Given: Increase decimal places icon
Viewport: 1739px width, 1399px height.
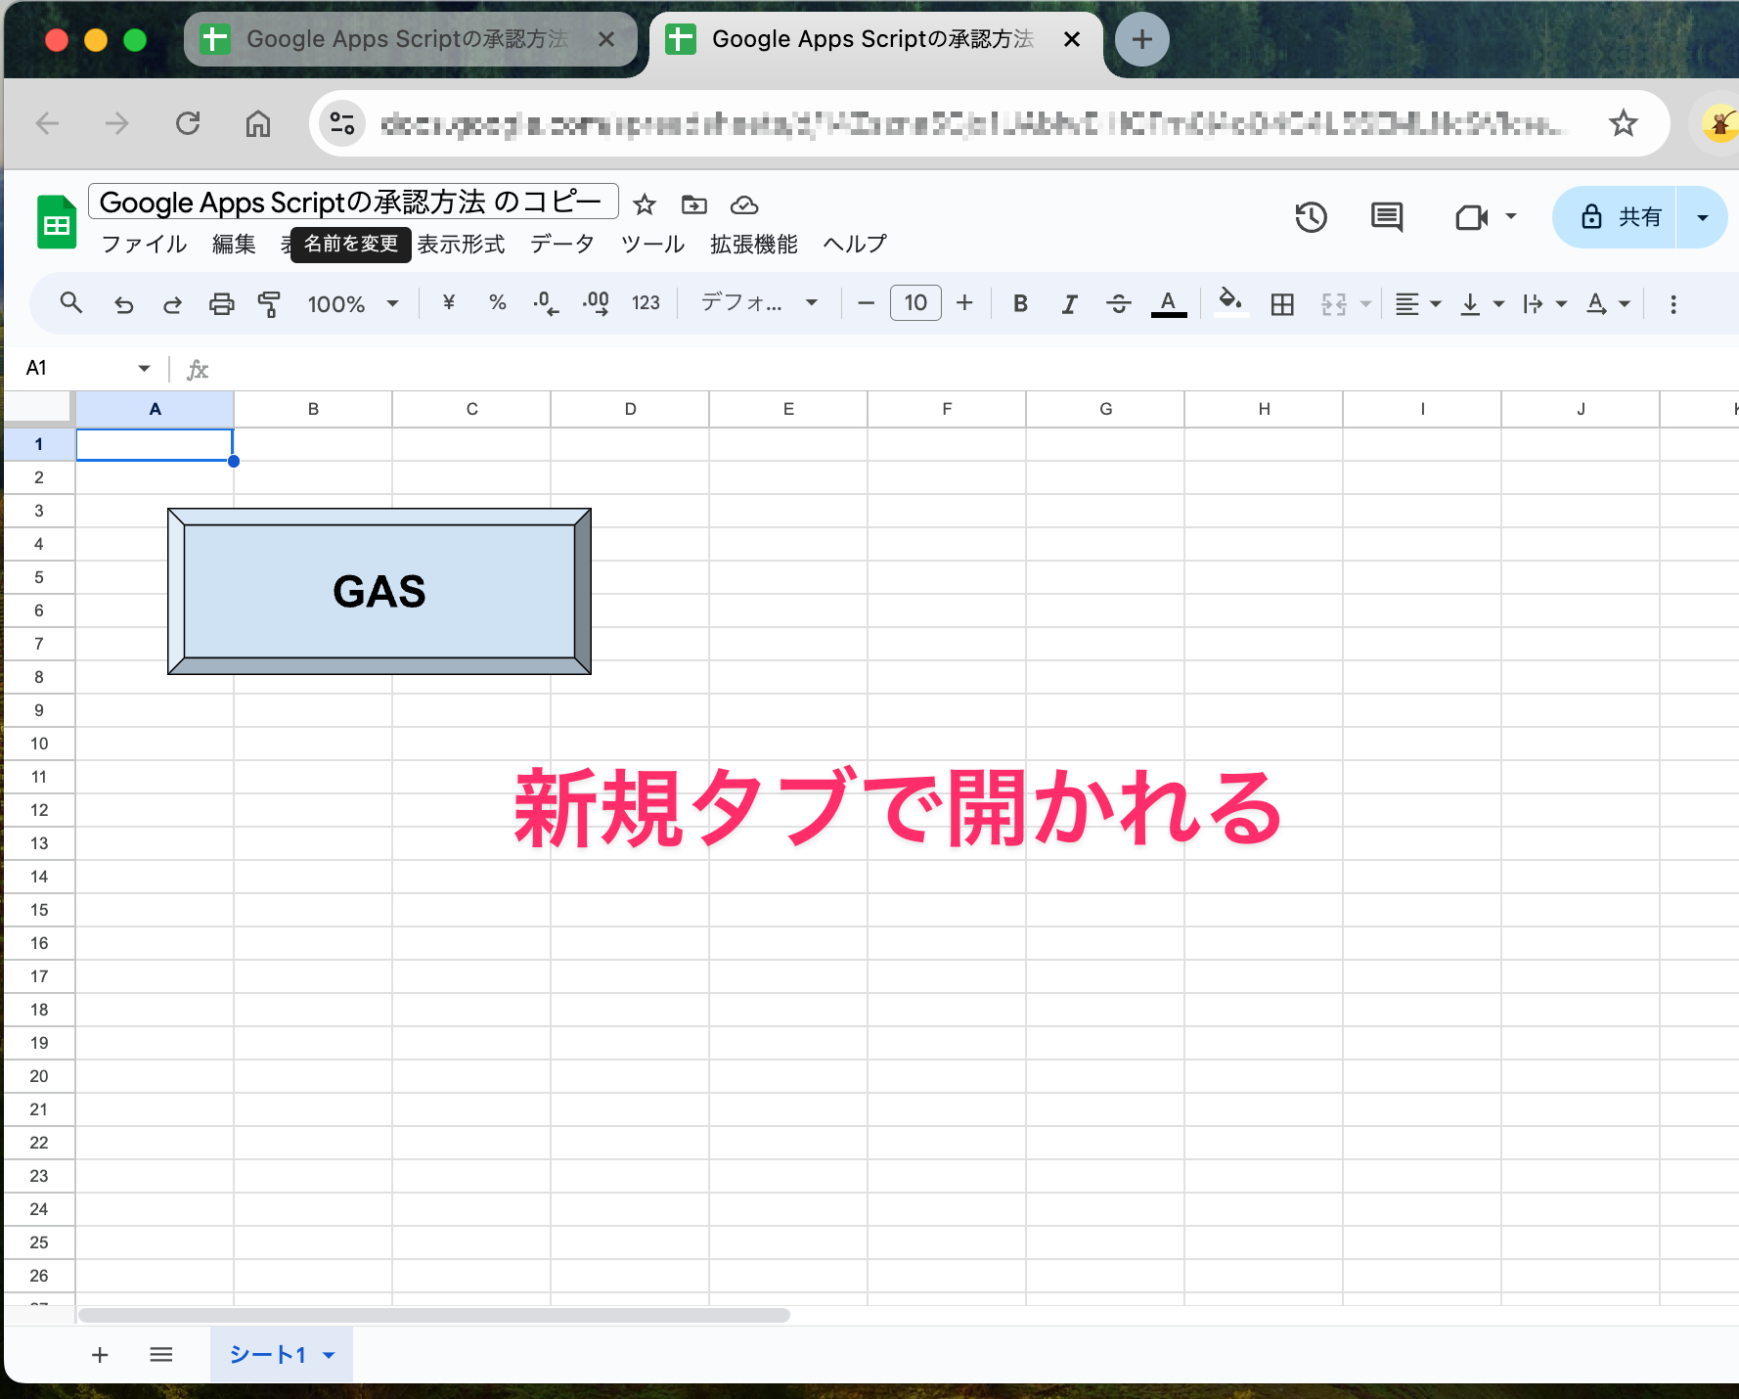Looking at the screenshot, I should tap(596, 303).
